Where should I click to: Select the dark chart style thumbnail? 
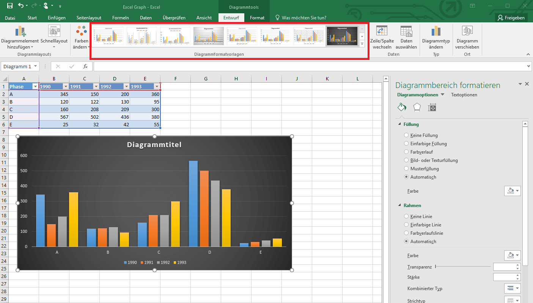coord(342,36)
